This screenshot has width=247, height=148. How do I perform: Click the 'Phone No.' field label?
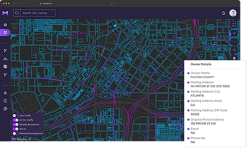(198, 138)
